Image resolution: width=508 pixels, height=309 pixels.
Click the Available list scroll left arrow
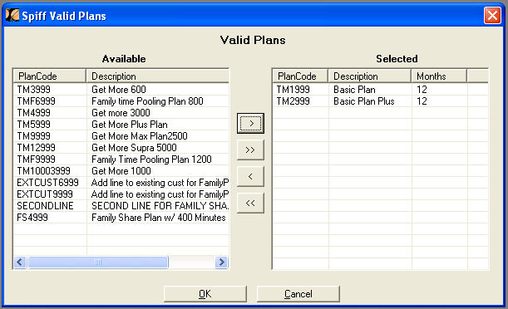click(x=20, y=262)
